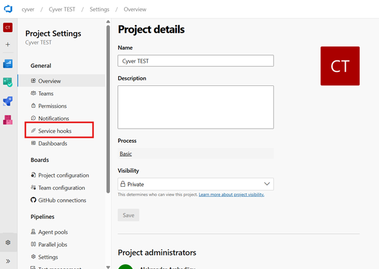This screenshot has height=269, width=379.
Task: Open the CT project tile in sidebar
Action: pos(8,27)
